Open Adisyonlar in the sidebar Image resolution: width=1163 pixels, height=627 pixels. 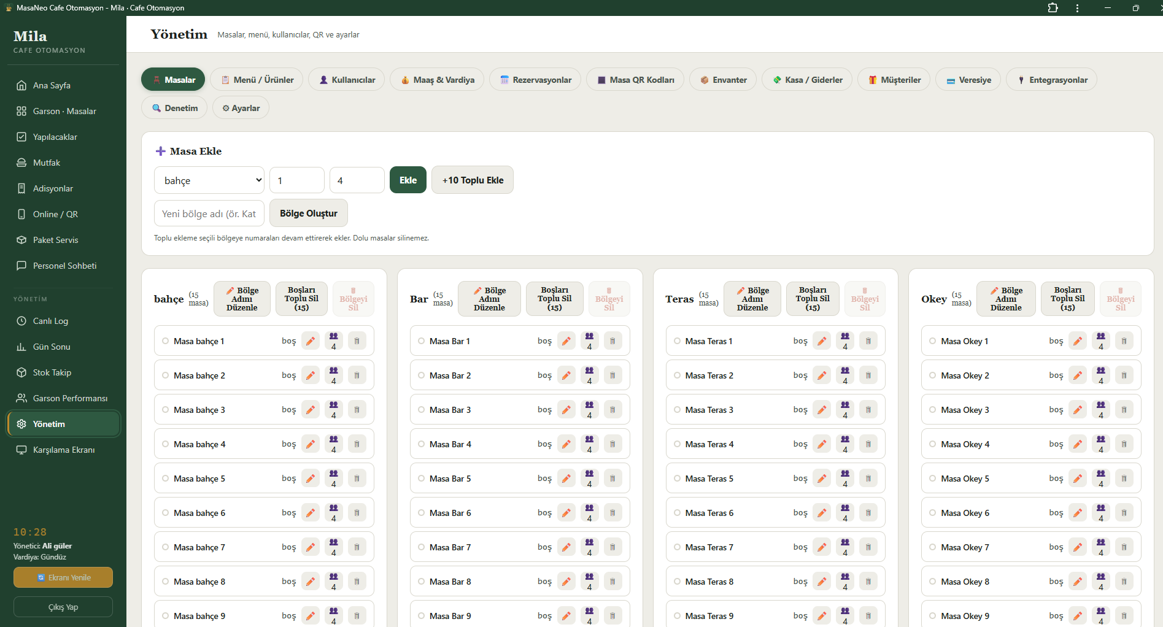click(63, 188)
